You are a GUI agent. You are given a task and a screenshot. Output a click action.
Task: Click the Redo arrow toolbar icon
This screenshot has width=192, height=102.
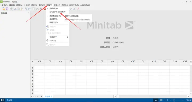[29, 9]
